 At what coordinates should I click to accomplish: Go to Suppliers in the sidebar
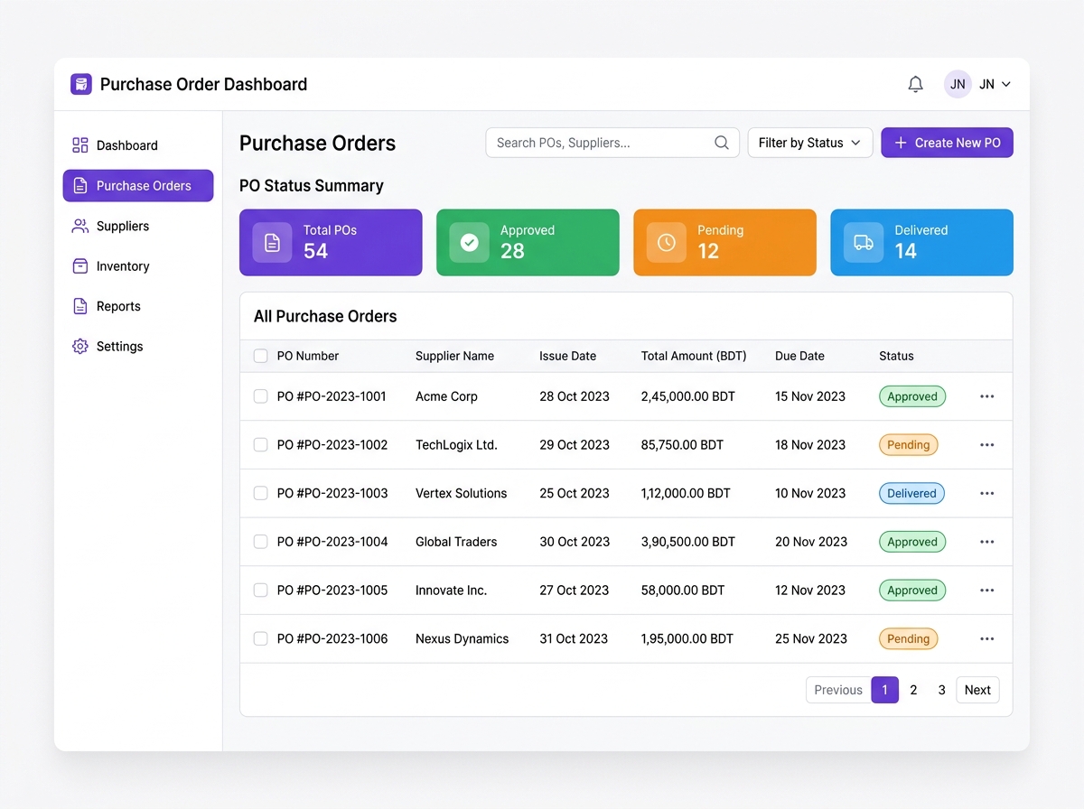point(138,226)
